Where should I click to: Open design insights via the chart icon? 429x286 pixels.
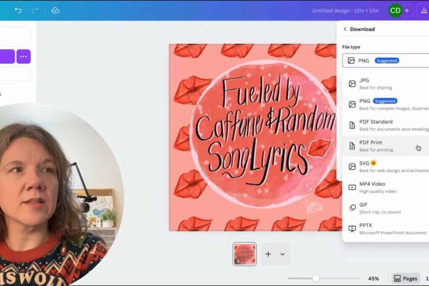pos(424,10)
